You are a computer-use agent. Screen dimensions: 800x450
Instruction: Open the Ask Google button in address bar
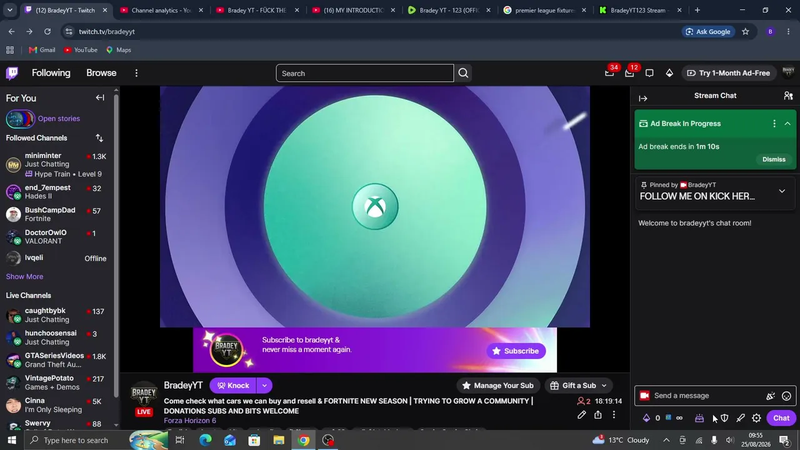[707, 32]
